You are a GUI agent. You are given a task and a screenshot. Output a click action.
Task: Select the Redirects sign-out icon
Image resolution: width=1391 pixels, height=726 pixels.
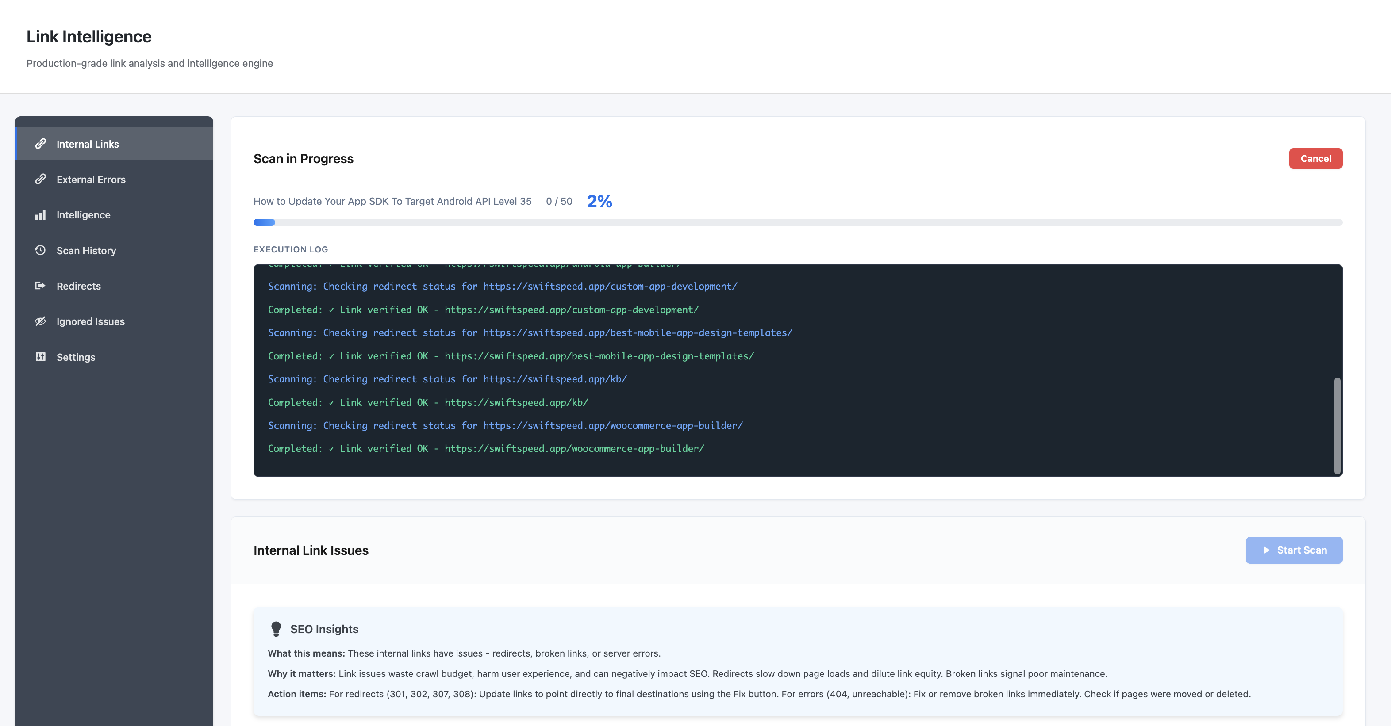click(41, 286)
